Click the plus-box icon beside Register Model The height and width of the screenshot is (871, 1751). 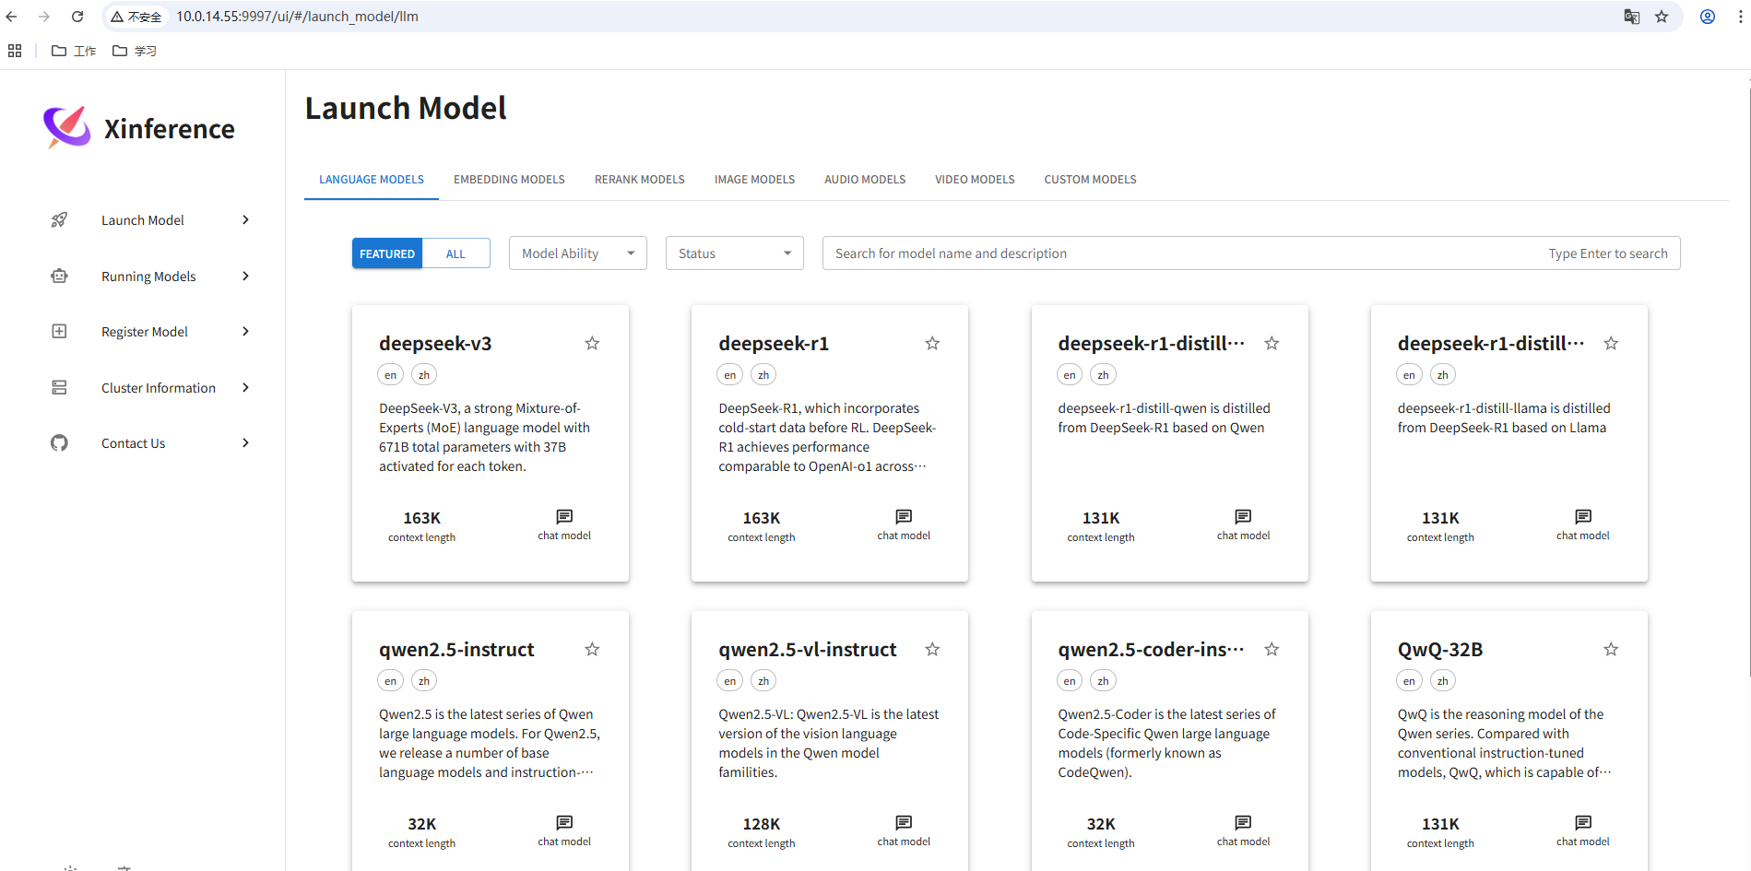(x=59, y=331)
